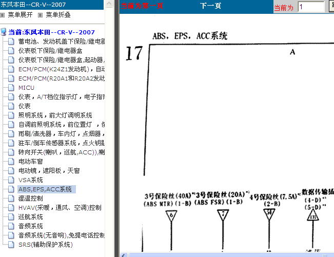Click document icon beside 湿温控制
The height and width of the screenshot is (257, 334).
(x=11, y=199)
